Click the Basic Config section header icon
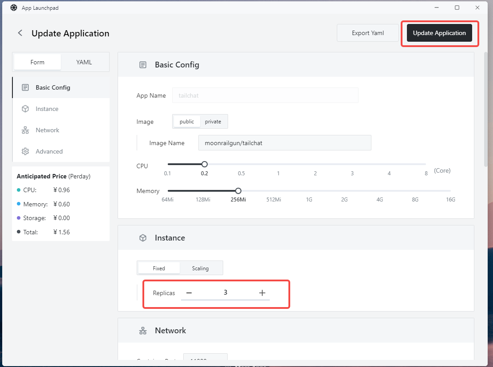493x367 pixels. pos(143,65)
